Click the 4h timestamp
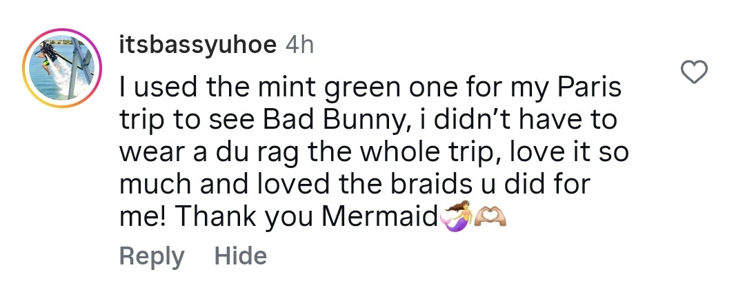 (299, 45)
